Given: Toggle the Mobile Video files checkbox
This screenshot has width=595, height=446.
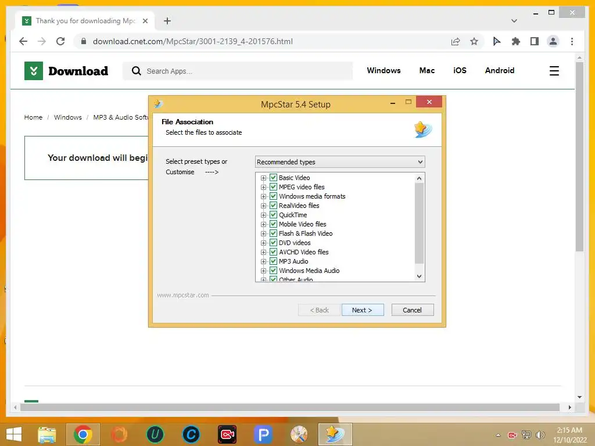Looking at the screenshot, I should click(273, 224).
